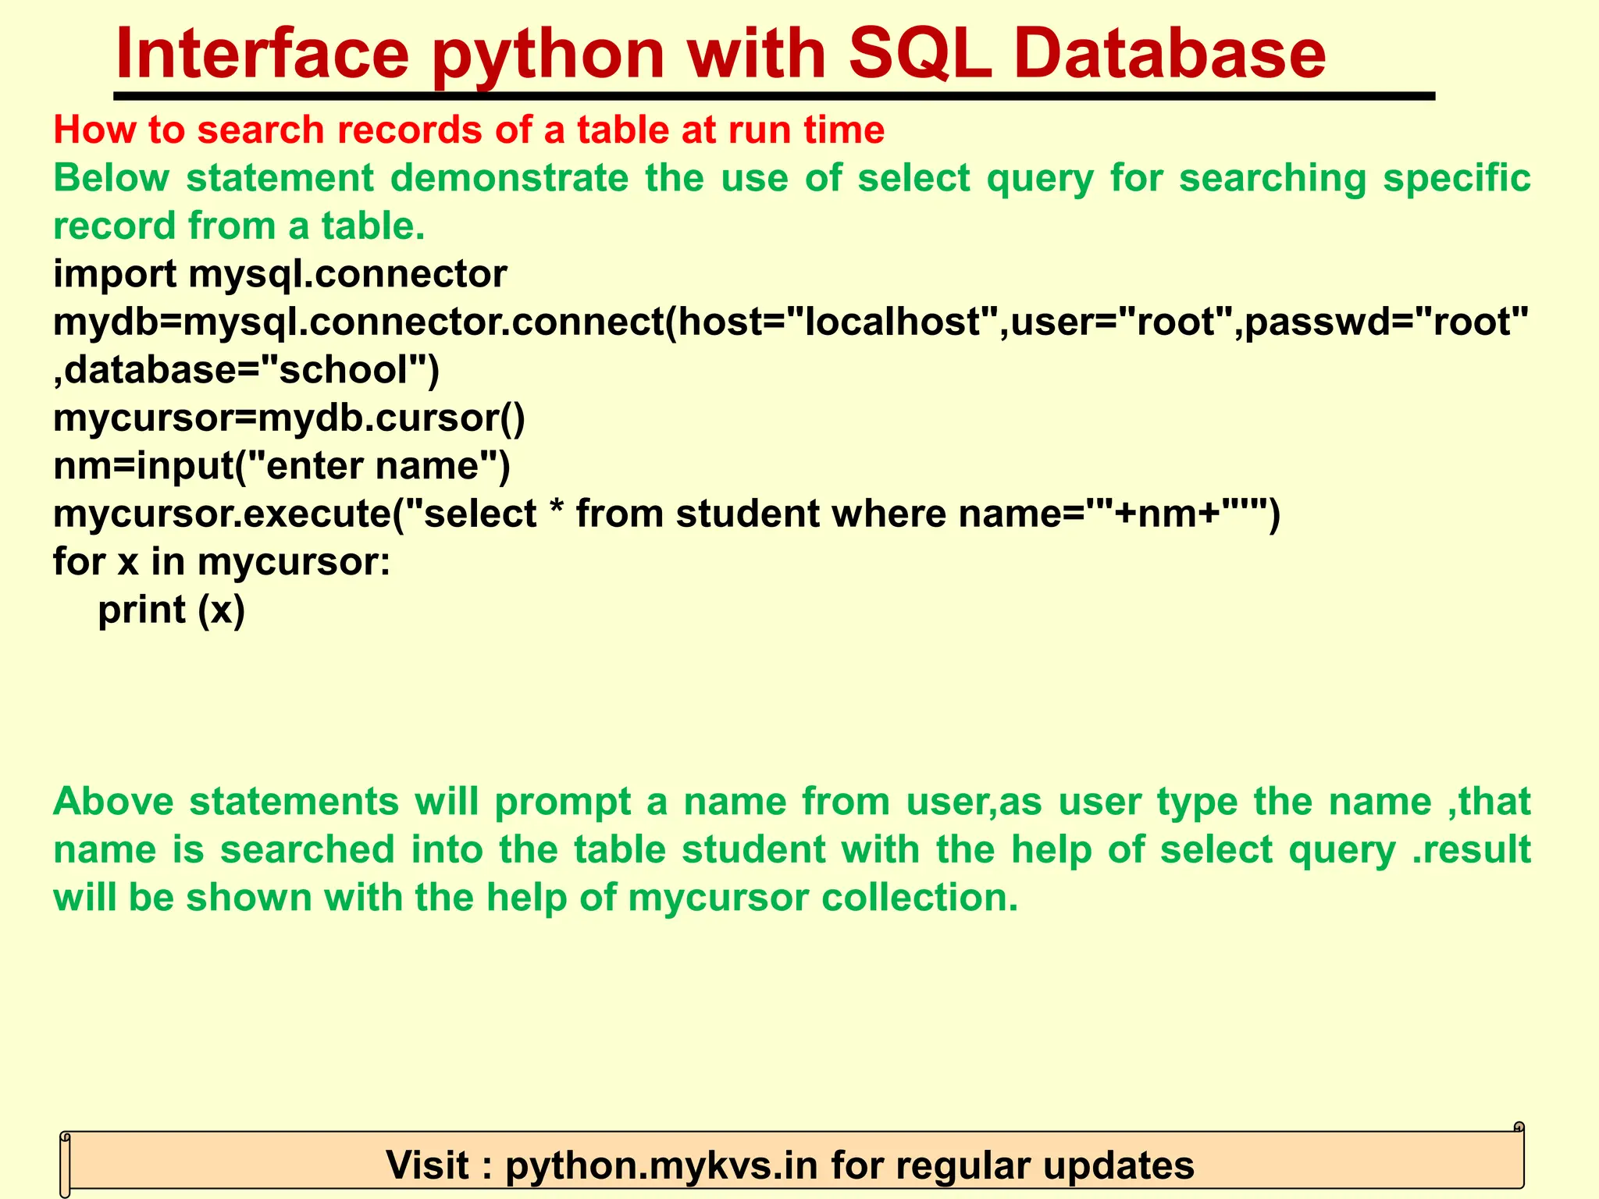This screenshot has width=1599, height=1199.
Task: Click the green line 'will be shown with the help of mycursor collection.'
Action: (536, 898)
